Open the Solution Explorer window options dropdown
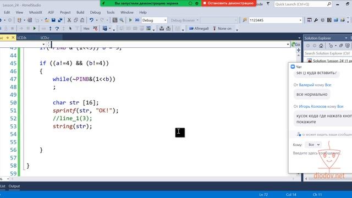352x198 pixels. point(346,38)
